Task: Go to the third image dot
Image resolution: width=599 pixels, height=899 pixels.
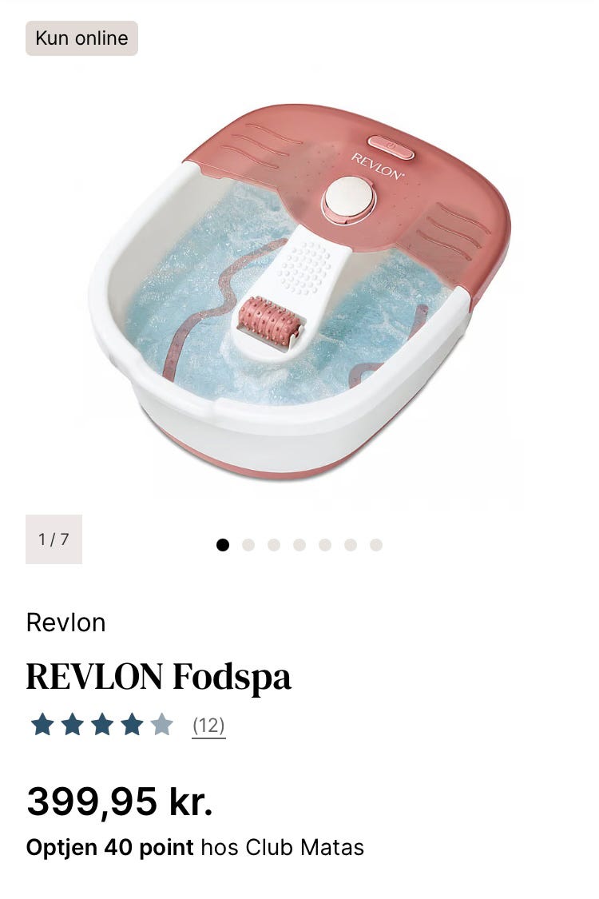Action: 274,545
